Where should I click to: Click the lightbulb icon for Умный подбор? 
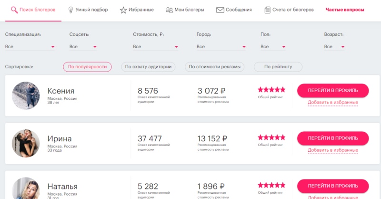point(70,10)
